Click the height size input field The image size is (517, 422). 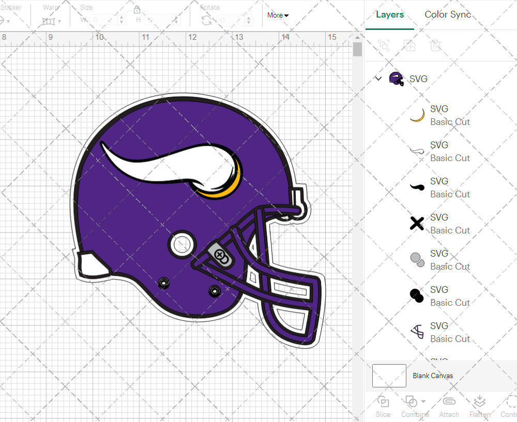point(159,20)
